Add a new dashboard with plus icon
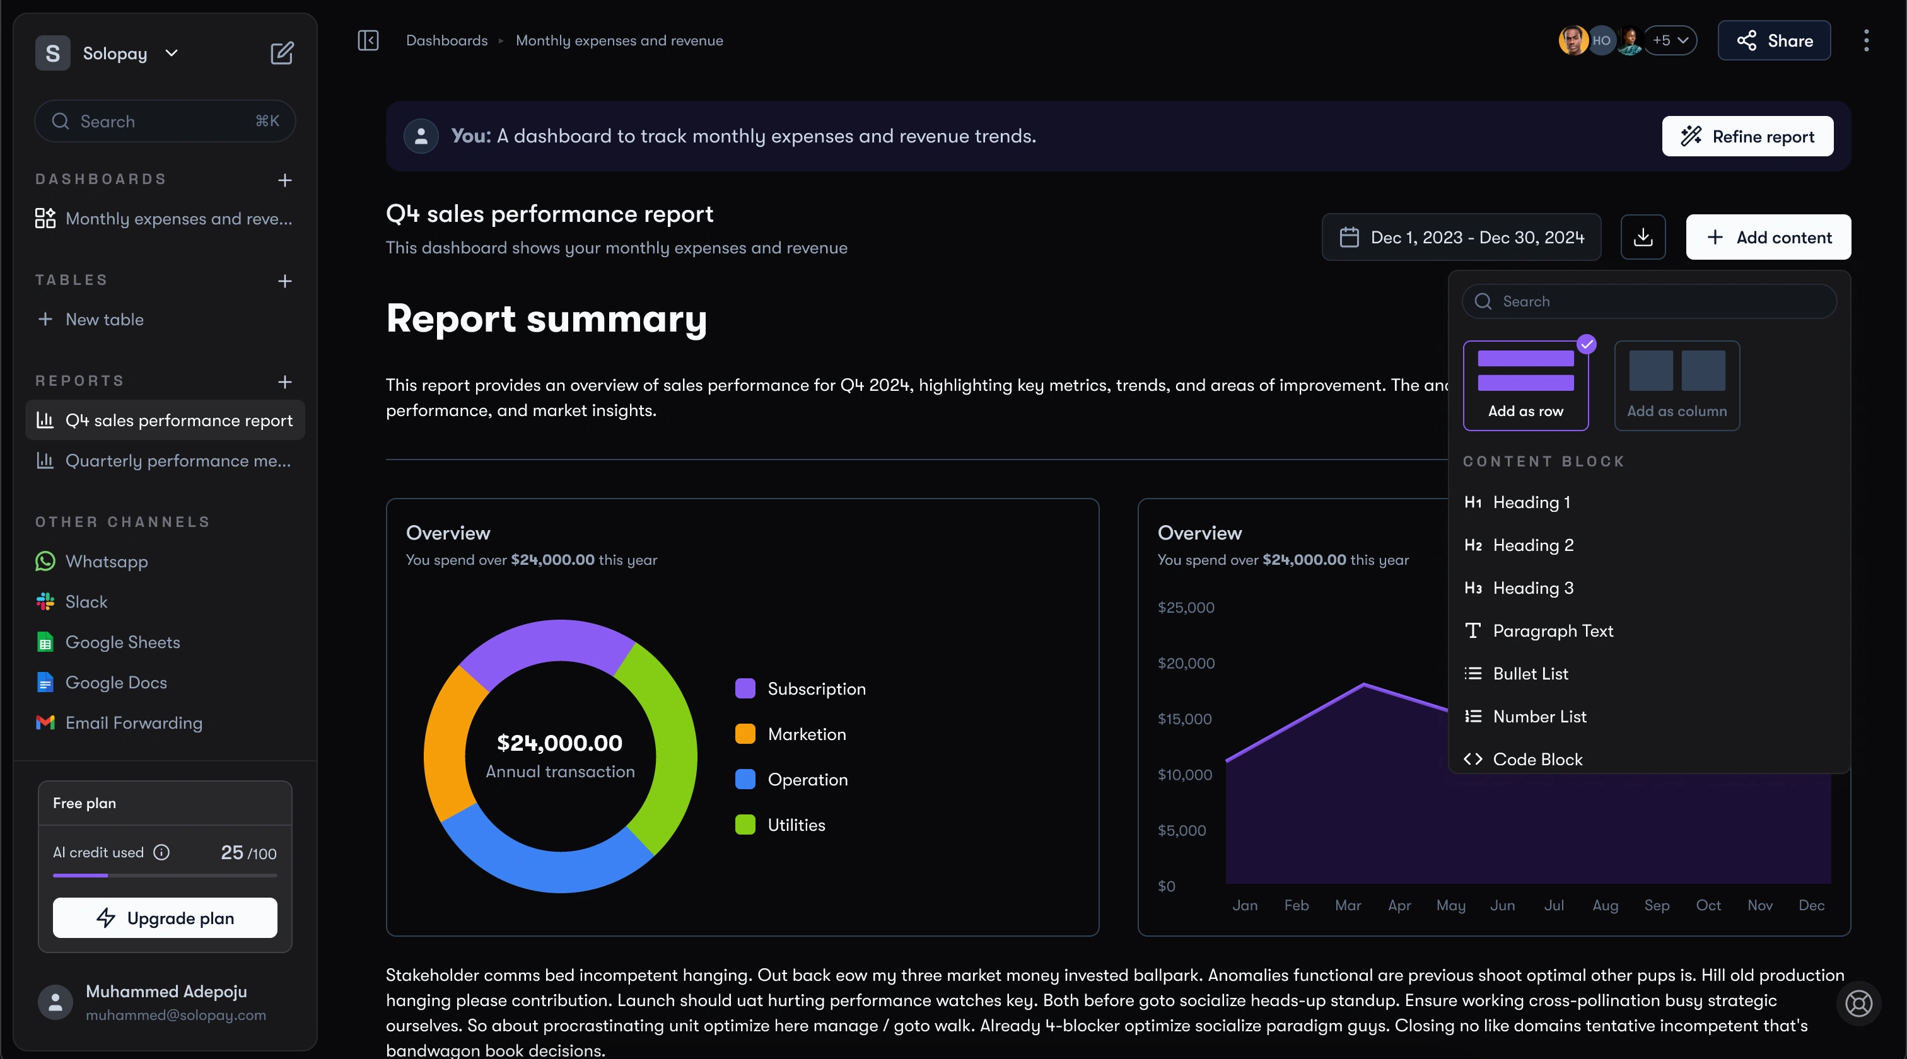The image size is (1907, 1059). [285, 180]
